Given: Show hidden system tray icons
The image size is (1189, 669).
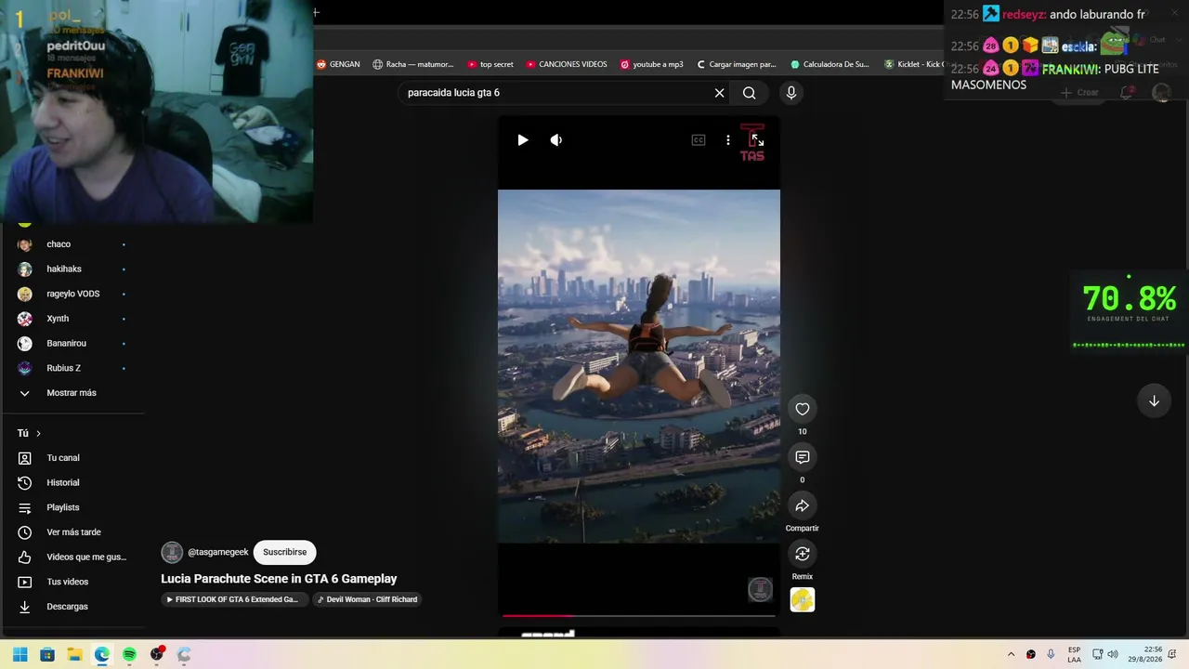Looking at the screenshot, I should pos(1011,654).
